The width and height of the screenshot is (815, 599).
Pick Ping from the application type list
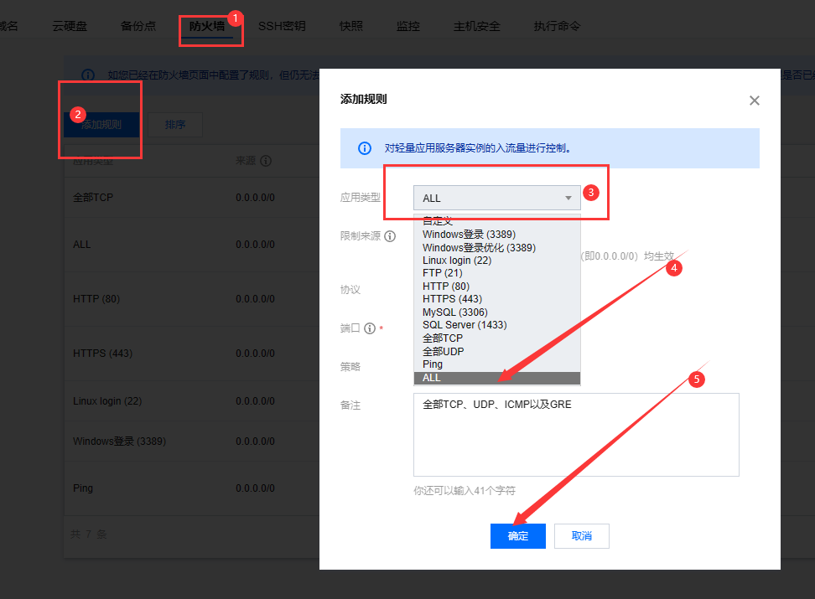click(x=432, y=364)
